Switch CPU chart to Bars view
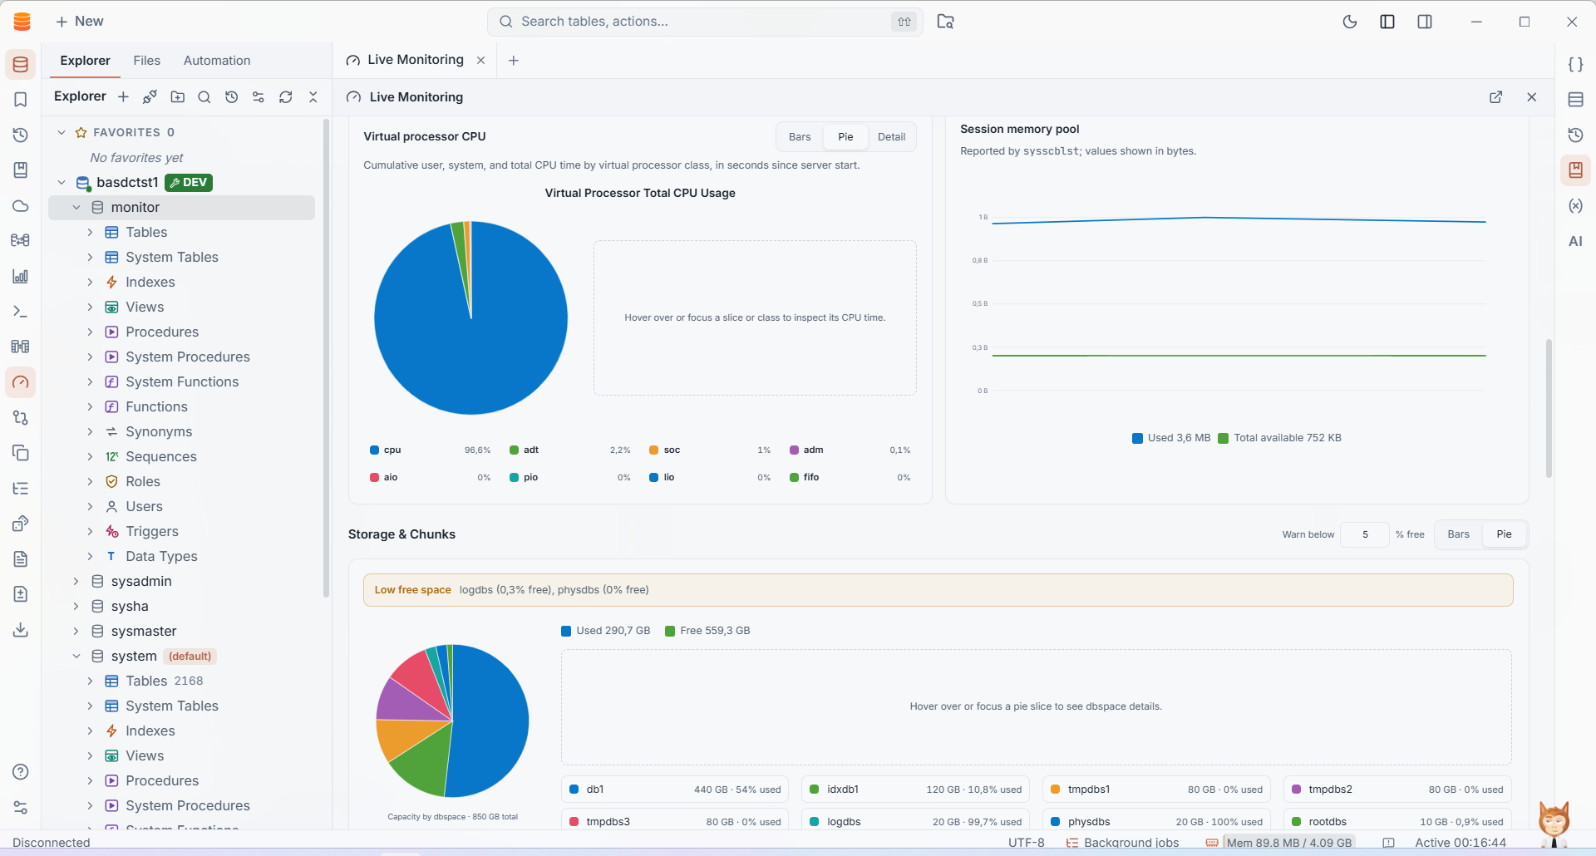1596x856 pixels. pyautogui.click(x=800, y=137)
